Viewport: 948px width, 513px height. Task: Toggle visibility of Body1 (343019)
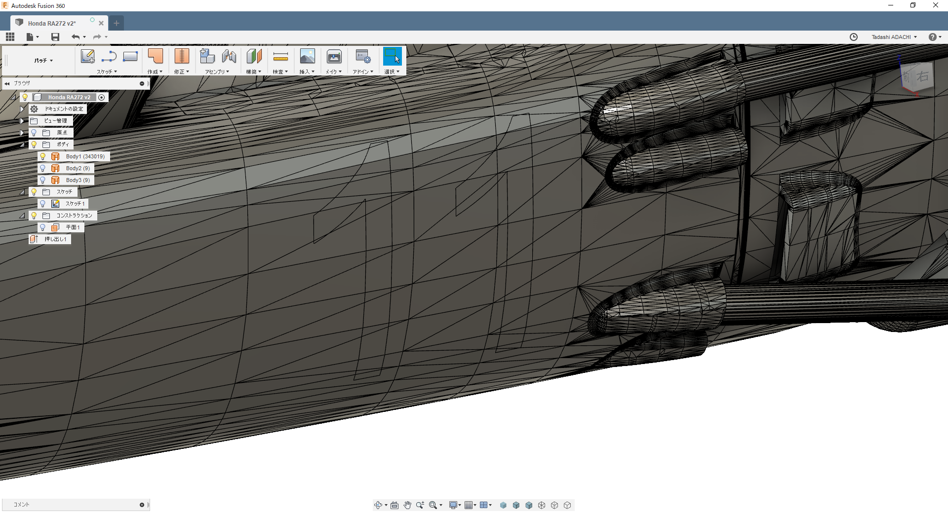tap(43, 156)
